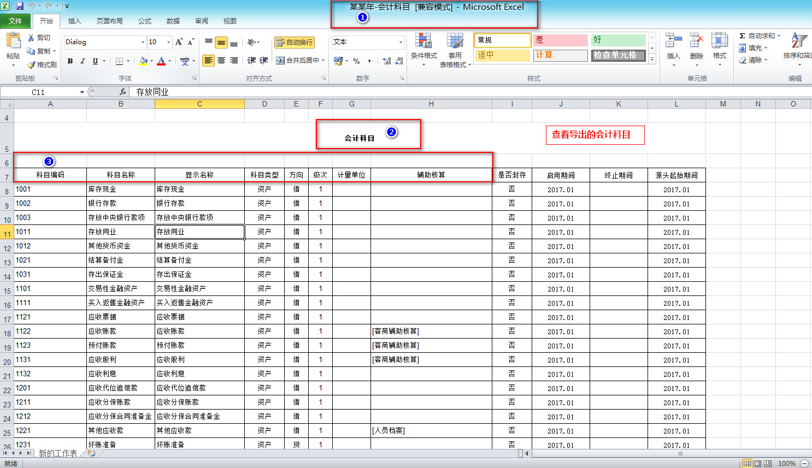812x468 pixels.
Task: Click the Format Painter (格式刷) icon
Action: pos(31,64)
